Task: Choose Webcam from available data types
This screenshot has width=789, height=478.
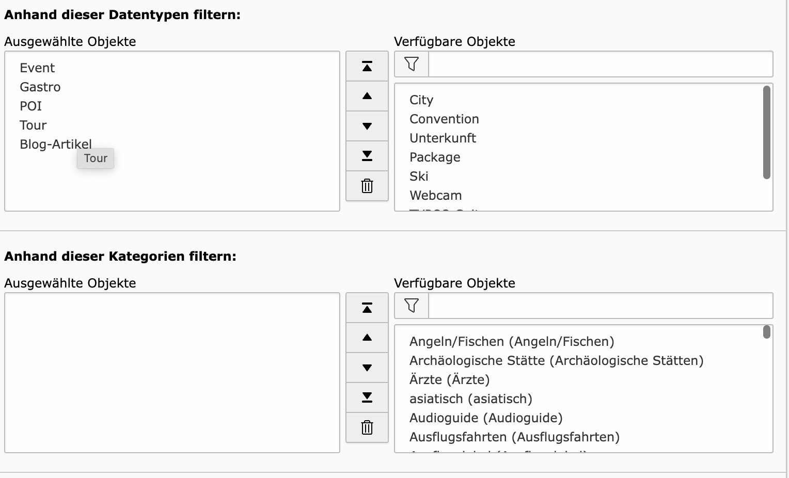Action: pyautogui.click(x=435, y=196)
